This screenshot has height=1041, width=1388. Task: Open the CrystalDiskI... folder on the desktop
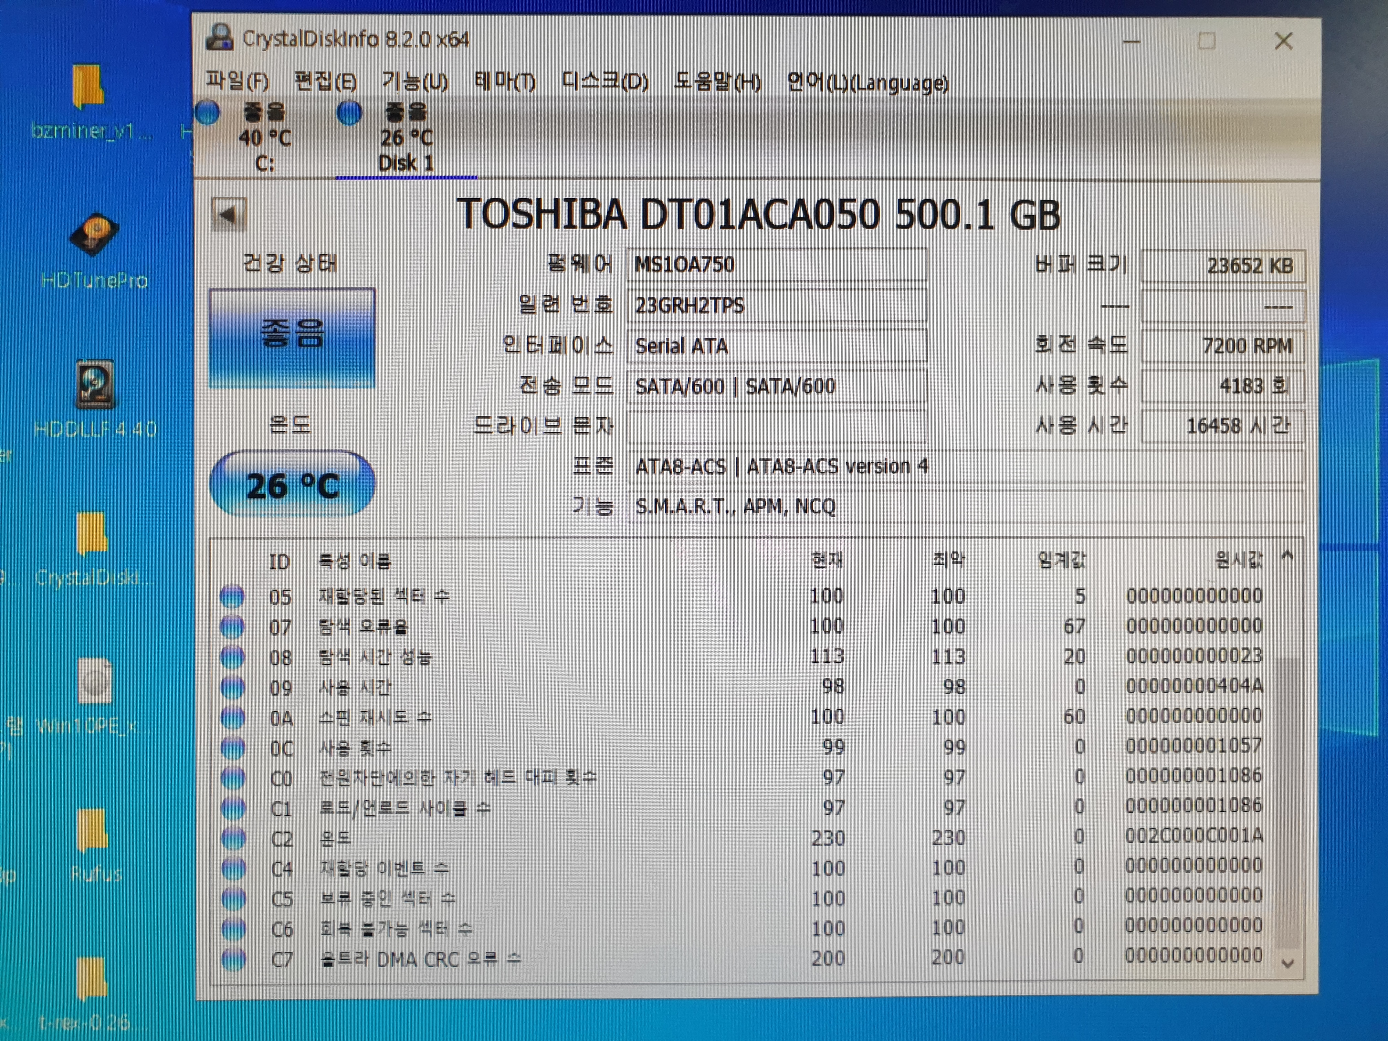click(x=94, y=549)
